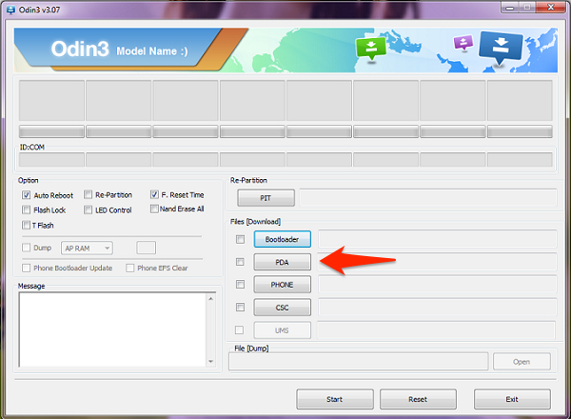This screenshot has height=419, width=571.
Task: Enable the LED Control checkbox
Action: [88, 209]
